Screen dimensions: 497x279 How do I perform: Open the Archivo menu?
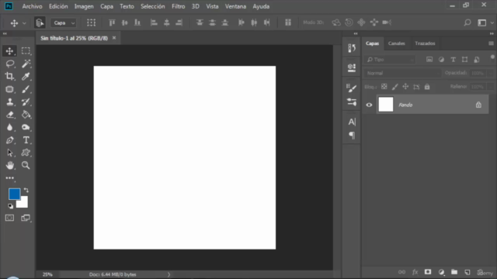(x=32, y=6)
